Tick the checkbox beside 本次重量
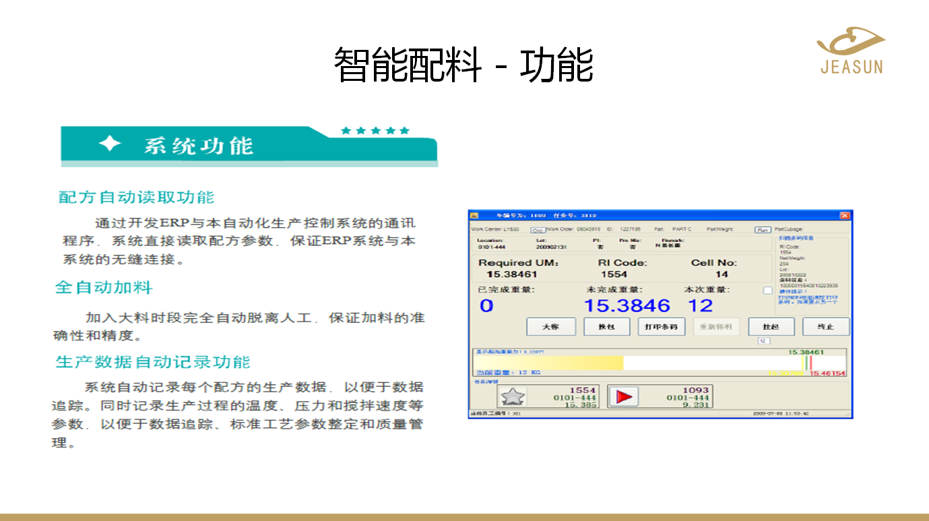This screenshot has width=929, height=521. coord(767,290)
